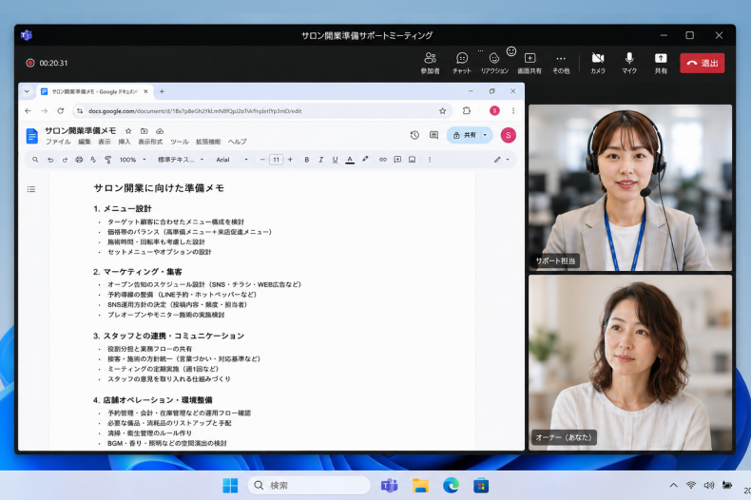Click the font size field showing 11
The width and height of the screenshot is (751, 500).
pos(276,160)
